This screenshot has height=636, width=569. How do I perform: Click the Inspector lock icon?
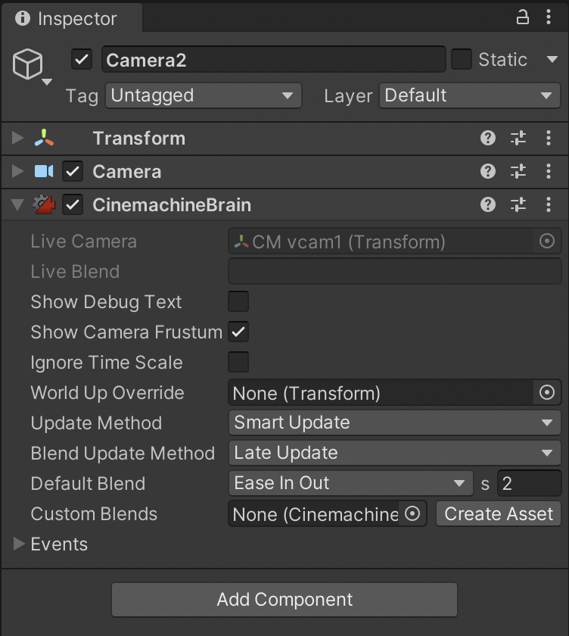523,17
